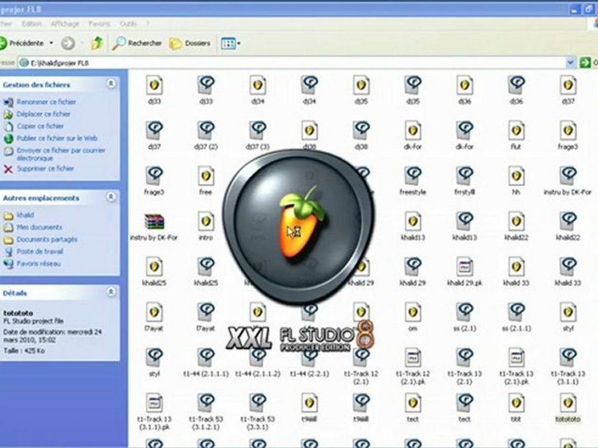Image resolution: width=598 pixels, height=448 pixels.
Task: Select the frrstyll audio file
Action: [x=465, y=180]
